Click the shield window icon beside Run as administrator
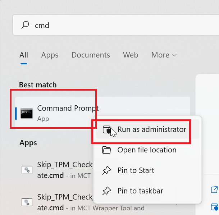Screen dimensions: 219x215 tap(107, 129)
